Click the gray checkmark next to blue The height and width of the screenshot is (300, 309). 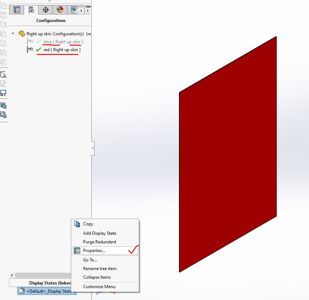click(x=38, y=42)
